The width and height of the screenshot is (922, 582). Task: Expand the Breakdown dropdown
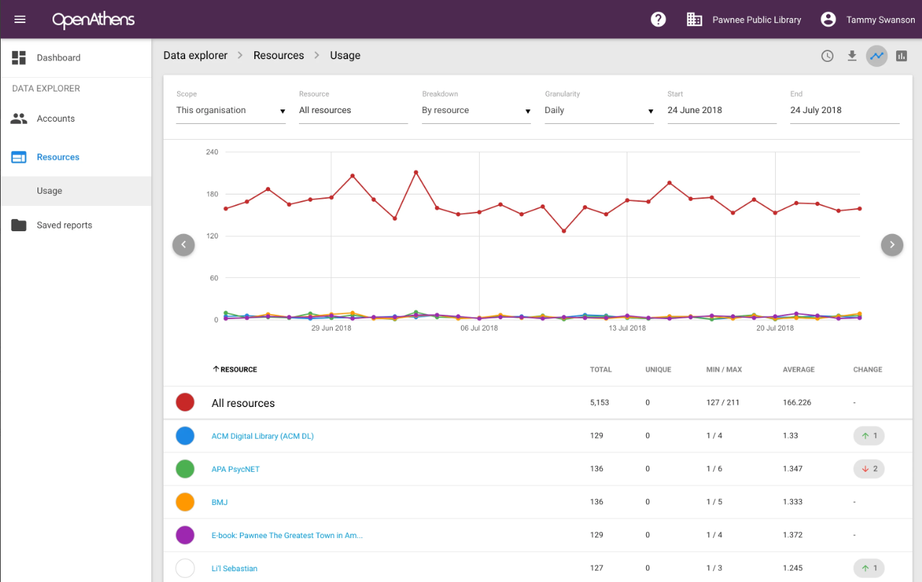(x=476, y=111)
